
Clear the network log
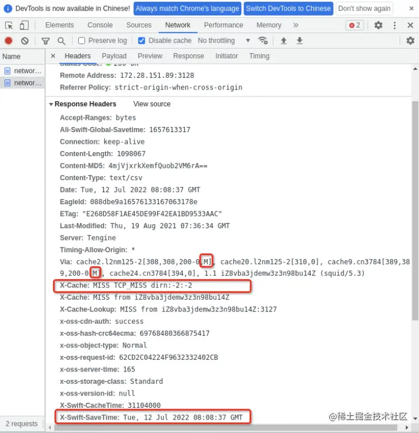click(25, 41)
